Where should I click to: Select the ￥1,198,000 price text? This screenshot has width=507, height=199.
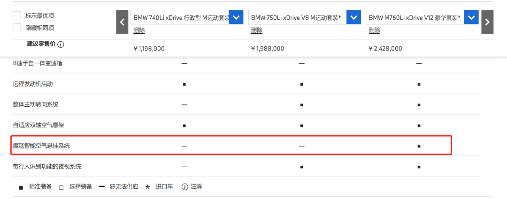click(149, 49)
